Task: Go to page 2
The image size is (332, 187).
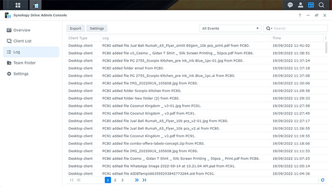Action: click(115, 180)
